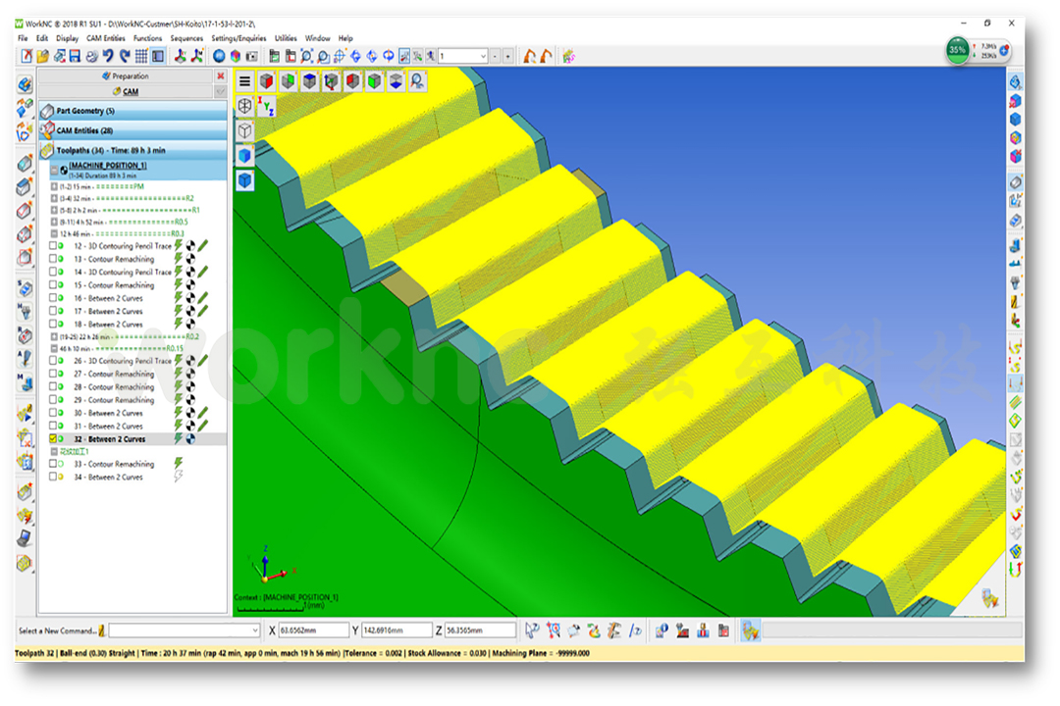Check the box for 29 - Contour Remachining

pyautogui.click(x=53, y=400)
